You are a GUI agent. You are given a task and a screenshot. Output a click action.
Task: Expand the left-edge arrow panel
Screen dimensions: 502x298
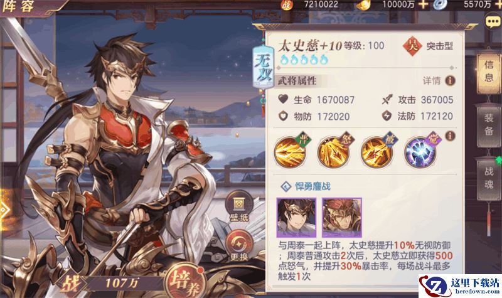tap(4, 210)
